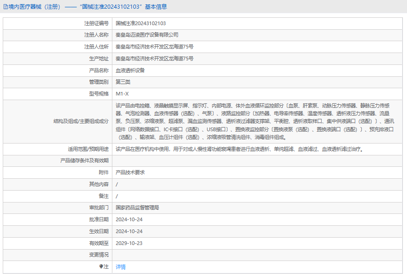Click the 生产地址 address value
Viewport: 407px width, 277px height.
(154, 59)
